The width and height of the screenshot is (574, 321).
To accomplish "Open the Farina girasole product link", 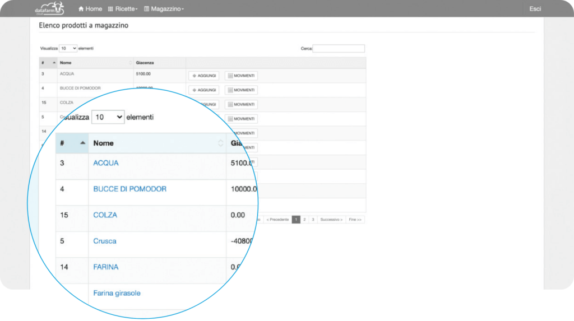I will [x=117, y=293].
